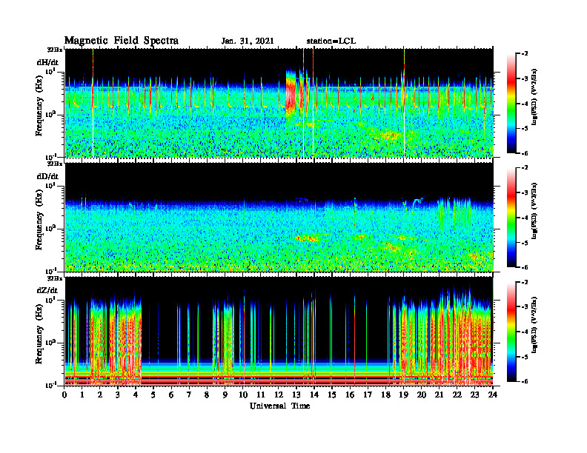
Task: Click the "Universal Time" axis title
Action: pyautogui.click(x=279, y=406)
